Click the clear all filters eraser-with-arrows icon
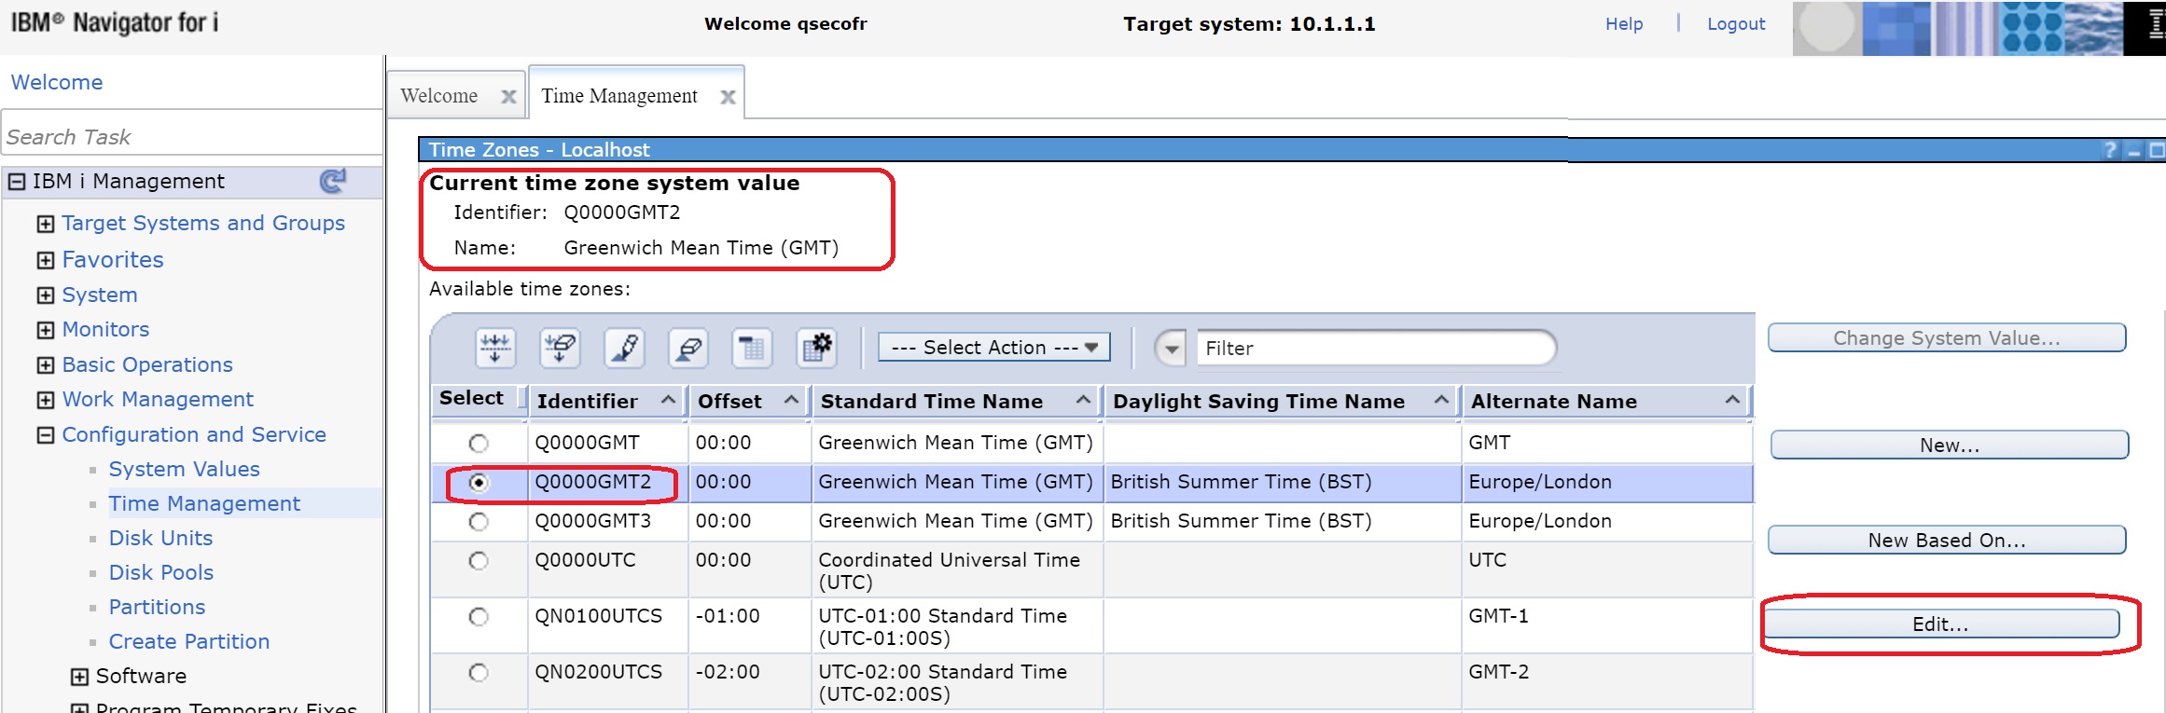 (x=560, y=349)
